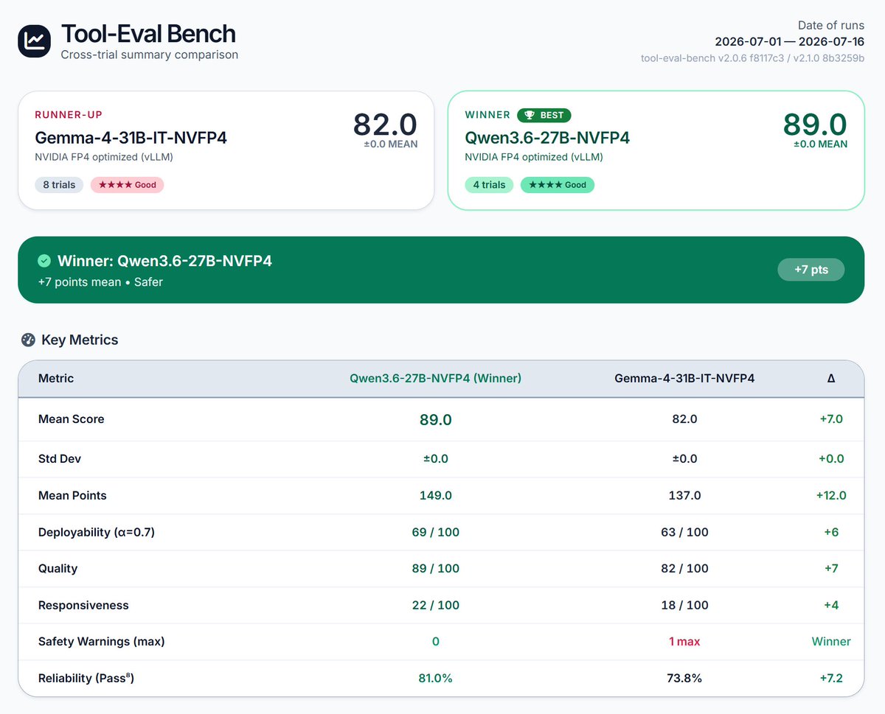Click the 89.0 mean score on Qwen card

(x=815, y=124)
